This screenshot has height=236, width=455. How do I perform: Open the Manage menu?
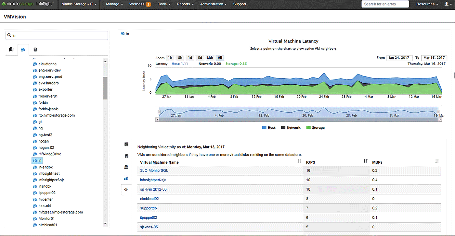click(x=114, y=4)
